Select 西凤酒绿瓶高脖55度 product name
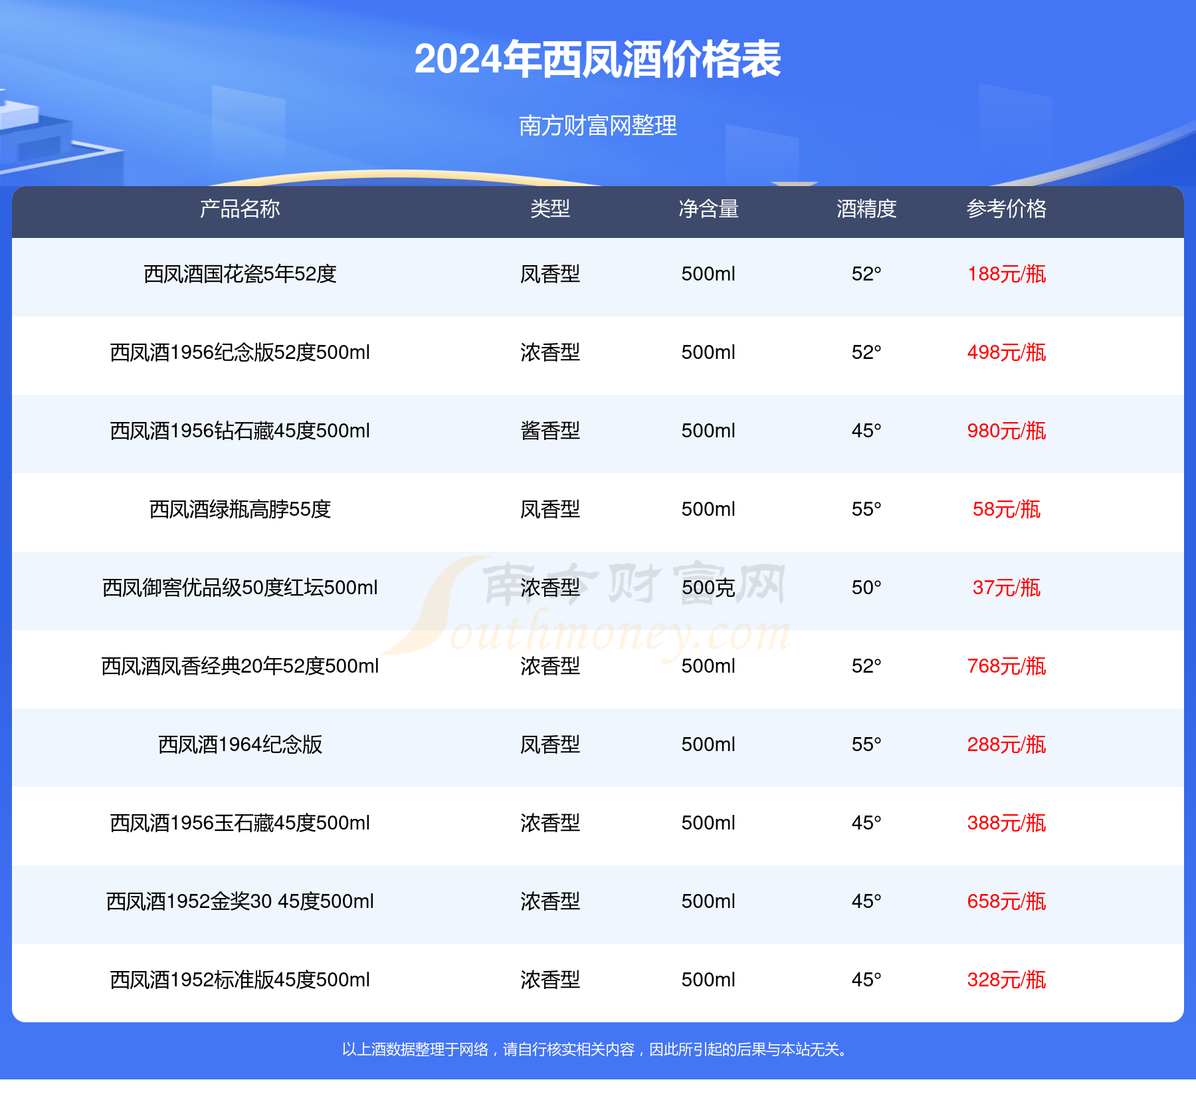The width and height of the screenshot is (1196, 1110). point(240,509)
